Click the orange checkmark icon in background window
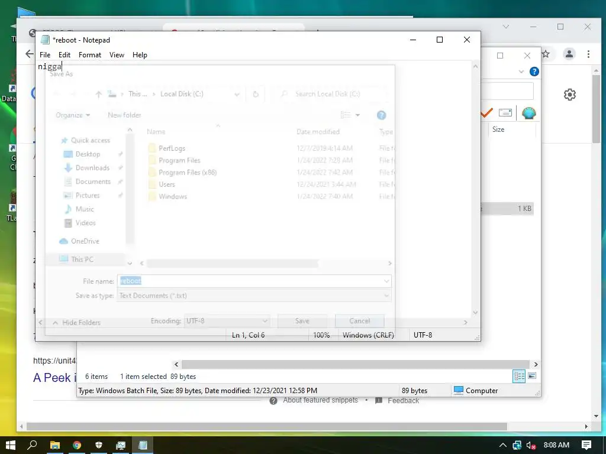606x454 pixels. pyautogui.click(x=487, y=113)
